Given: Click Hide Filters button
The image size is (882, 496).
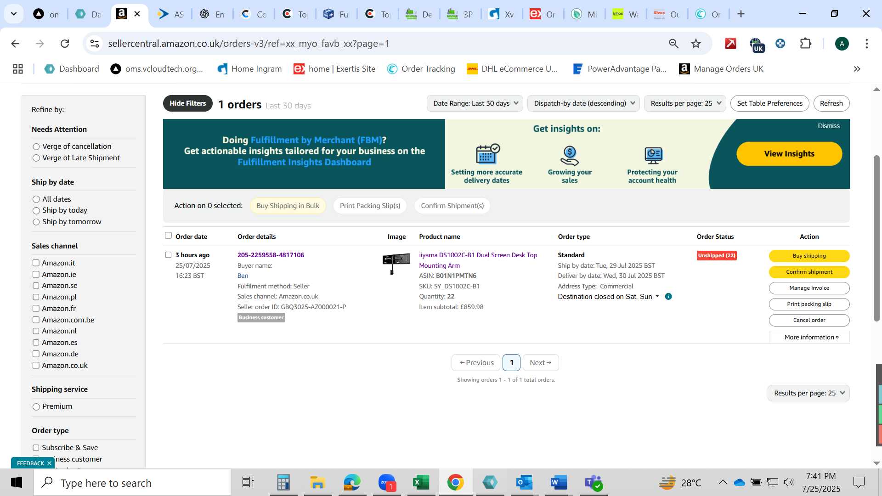Looking at the screenshot, I should coord(187,103).
